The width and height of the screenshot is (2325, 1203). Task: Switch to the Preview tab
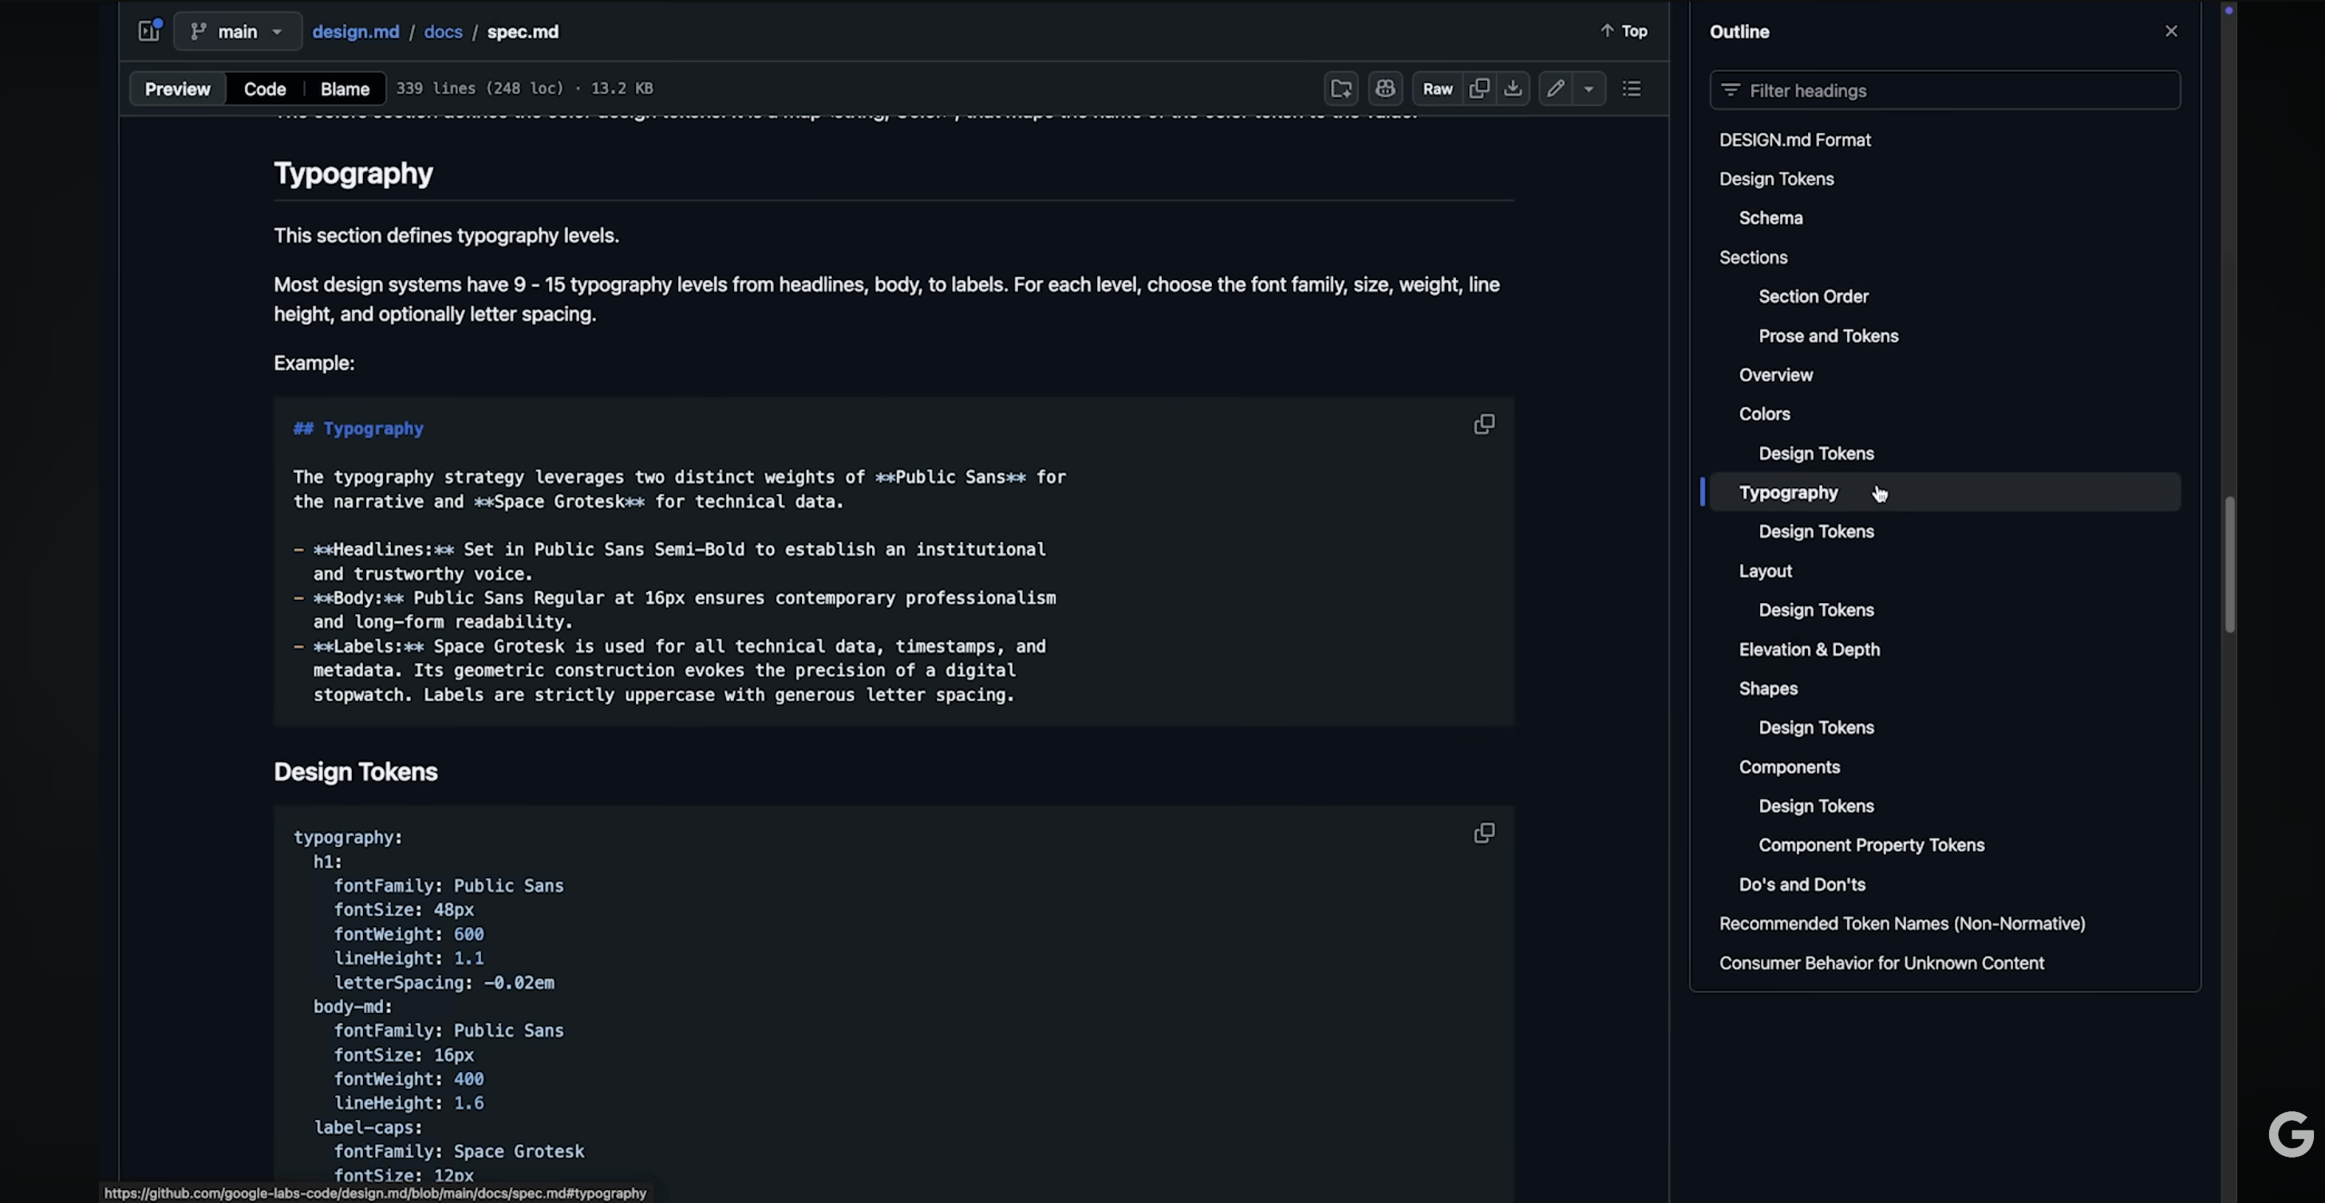[177, 89]
